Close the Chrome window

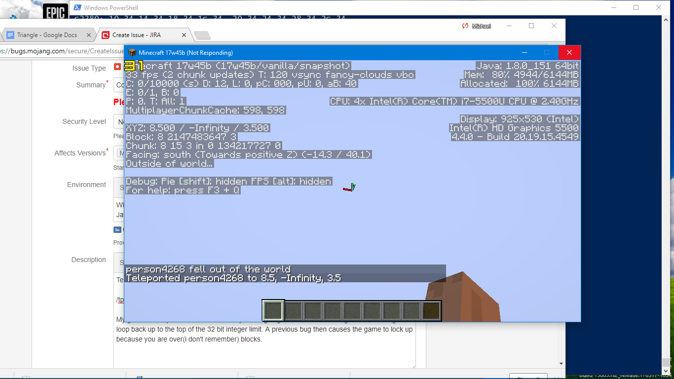[554, 26]
